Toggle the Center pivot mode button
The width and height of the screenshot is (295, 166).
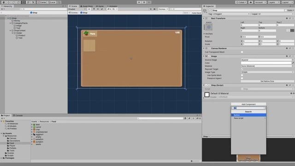[x=42, y=2]
